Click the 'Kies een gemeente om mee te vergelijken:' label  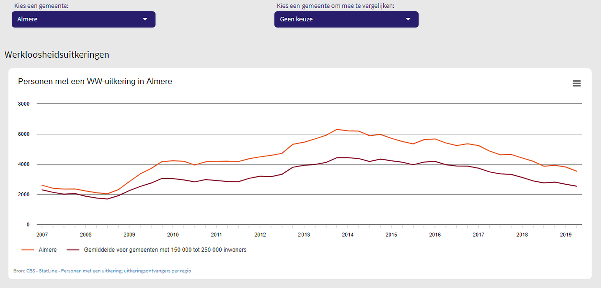coord(335,6)
